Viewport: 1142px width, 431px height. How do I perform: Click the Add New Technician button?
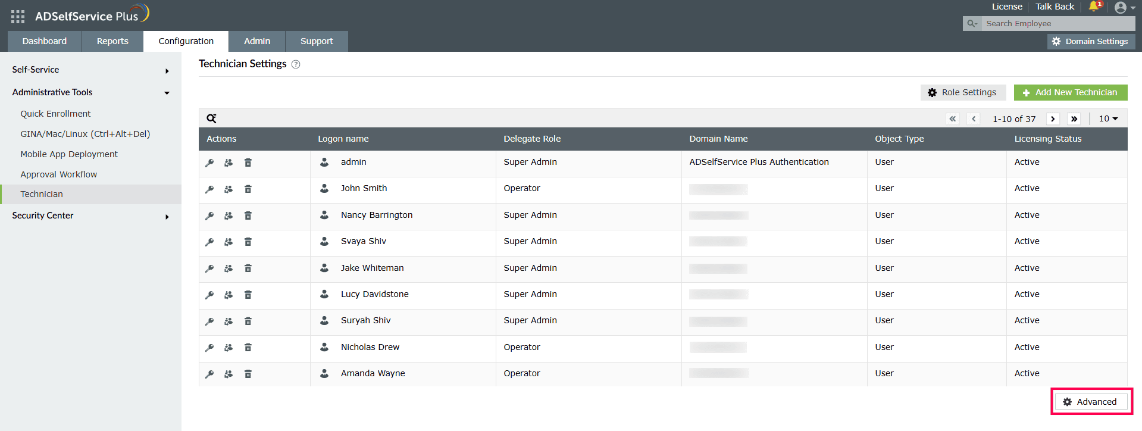pos(1071,92)
